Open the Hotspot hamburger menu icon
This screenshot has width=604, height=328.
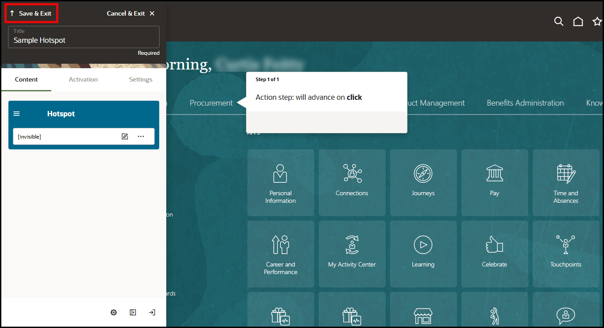point(16,114)
